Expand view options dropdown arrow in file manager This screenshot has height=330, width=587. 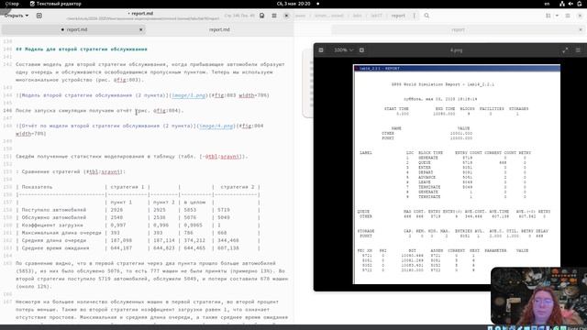coord(557,16)
